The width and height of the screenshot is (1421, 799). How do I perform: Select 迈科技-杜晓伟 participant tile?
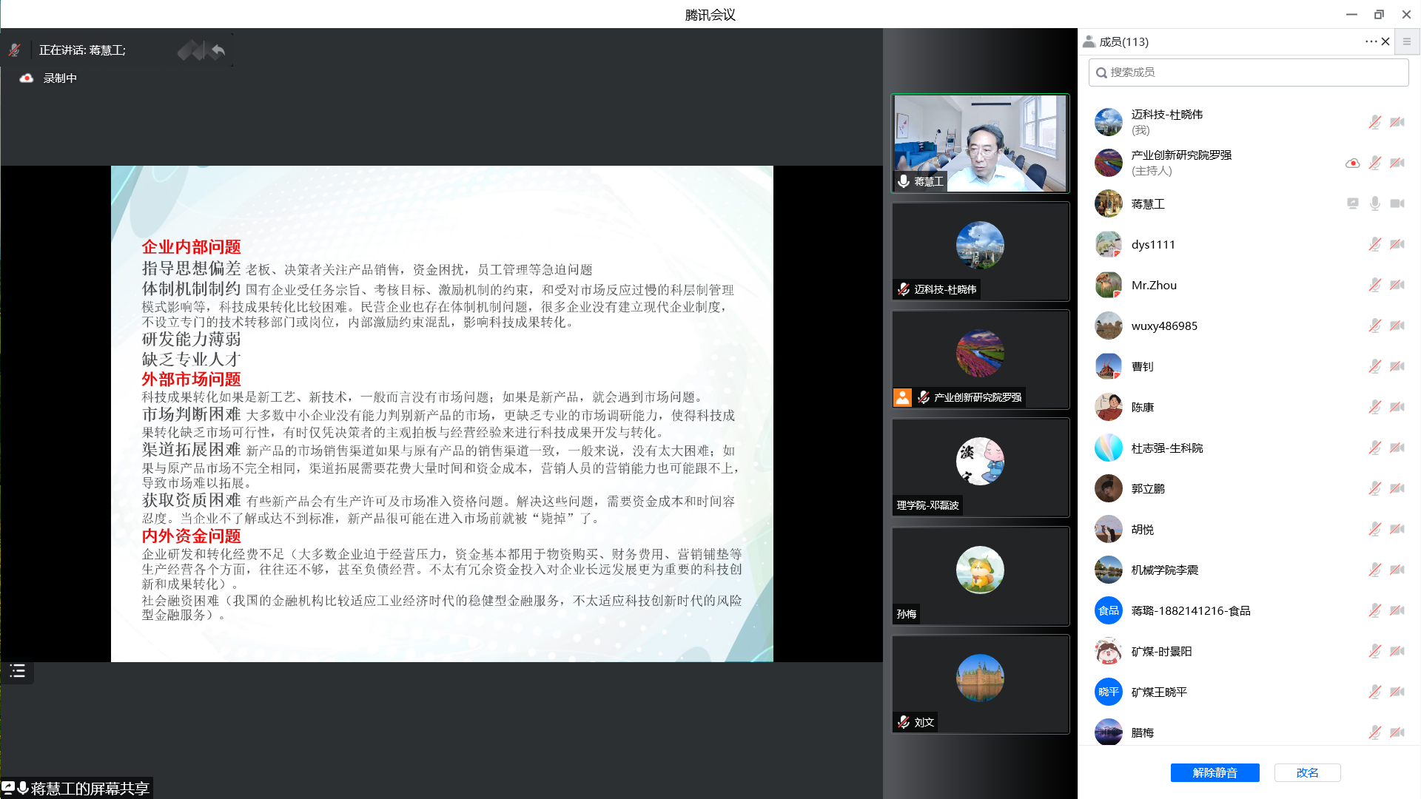pos(980,252)
